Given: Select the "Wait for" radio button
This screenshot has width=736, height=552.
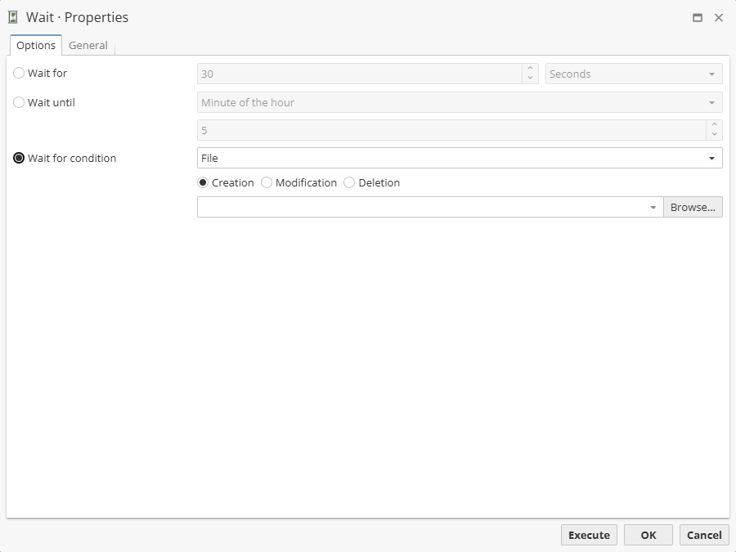Looking at the screenshot, I should coord(18,73).
